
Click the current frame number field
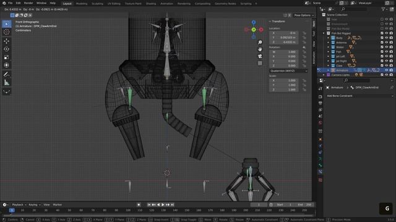[259, 205]
